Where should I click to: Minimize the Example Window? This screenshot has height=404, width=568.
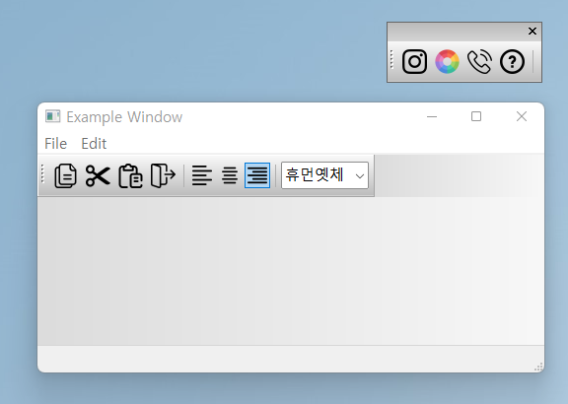pyautogui.click(x=432, y=116)
